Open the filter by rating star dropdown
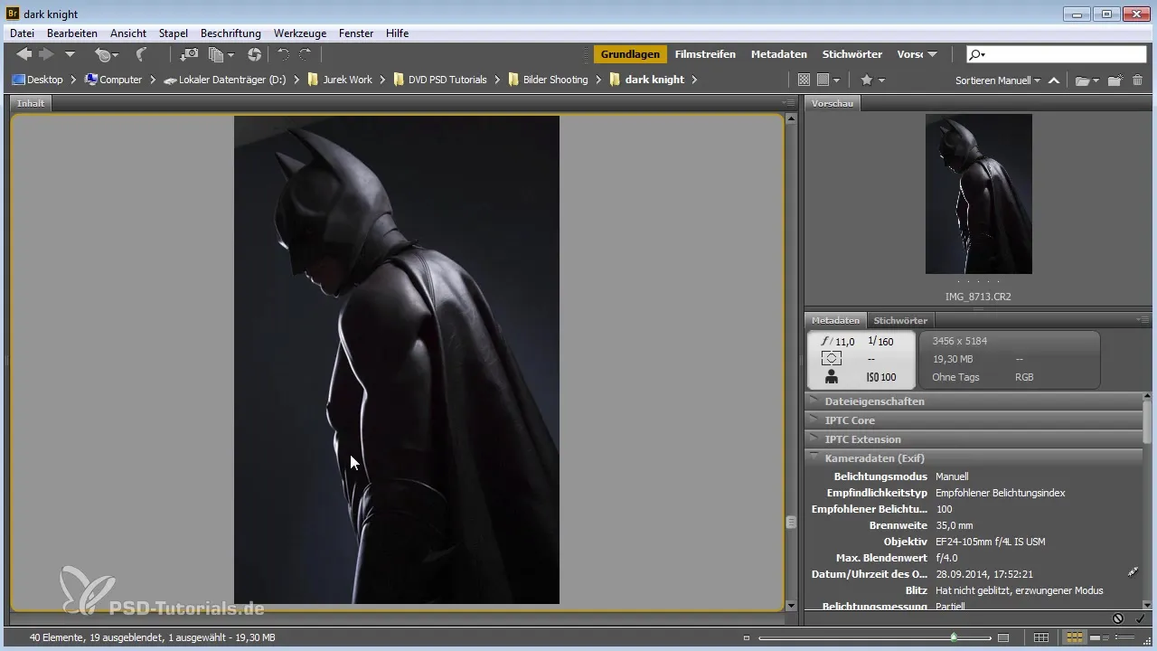The height and width of the screenshot is (651, 1157). (x=872, y=80)
